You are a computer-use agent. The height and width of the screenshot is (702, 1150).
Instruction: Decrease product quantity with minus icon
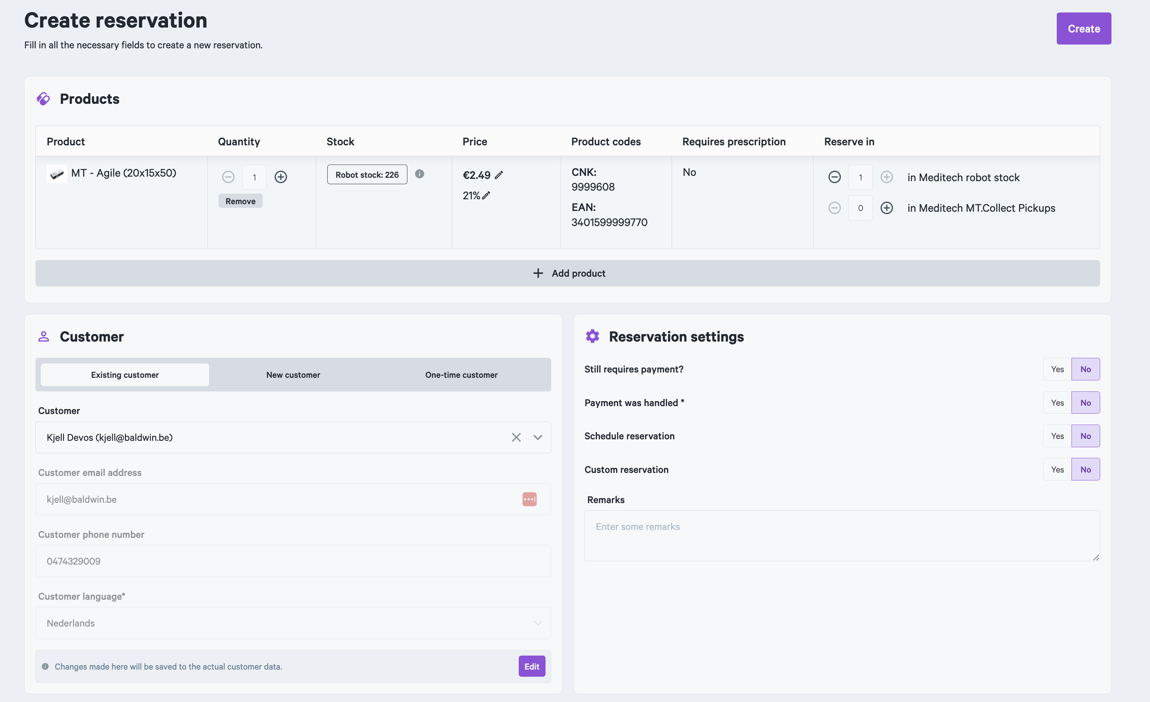[228, 177]
